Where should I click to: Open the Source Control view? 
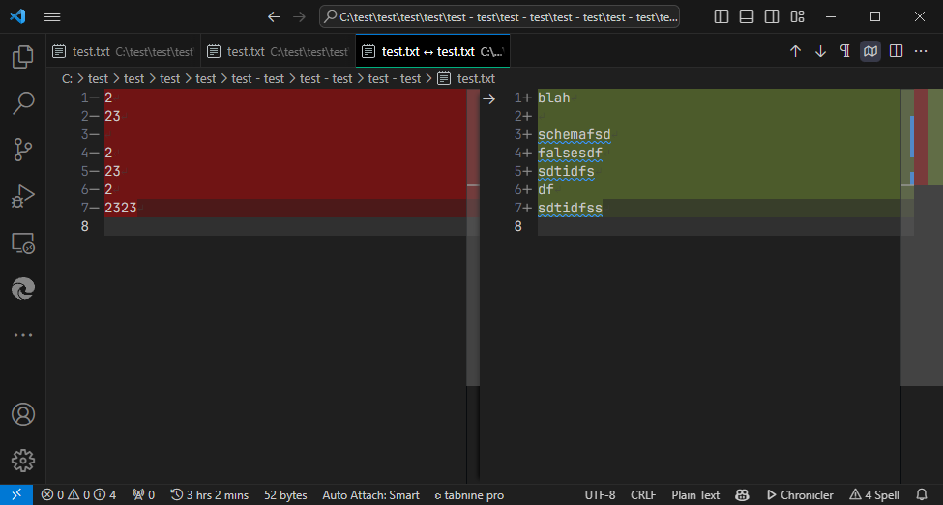[23, 150]
